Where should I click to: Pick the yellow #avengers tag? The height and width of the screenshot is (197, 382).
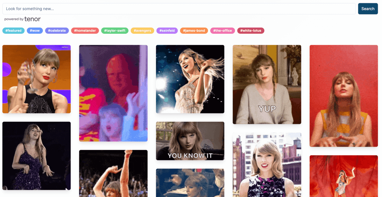142,31
